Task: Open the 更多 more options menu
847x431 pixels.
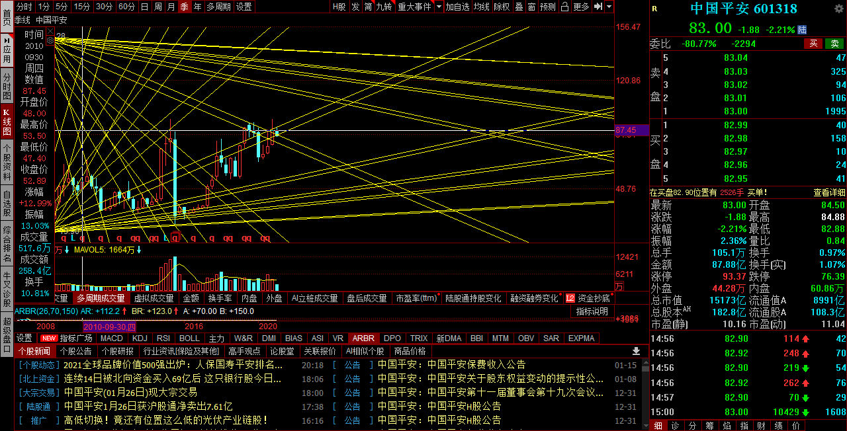Action: (581, 7)
